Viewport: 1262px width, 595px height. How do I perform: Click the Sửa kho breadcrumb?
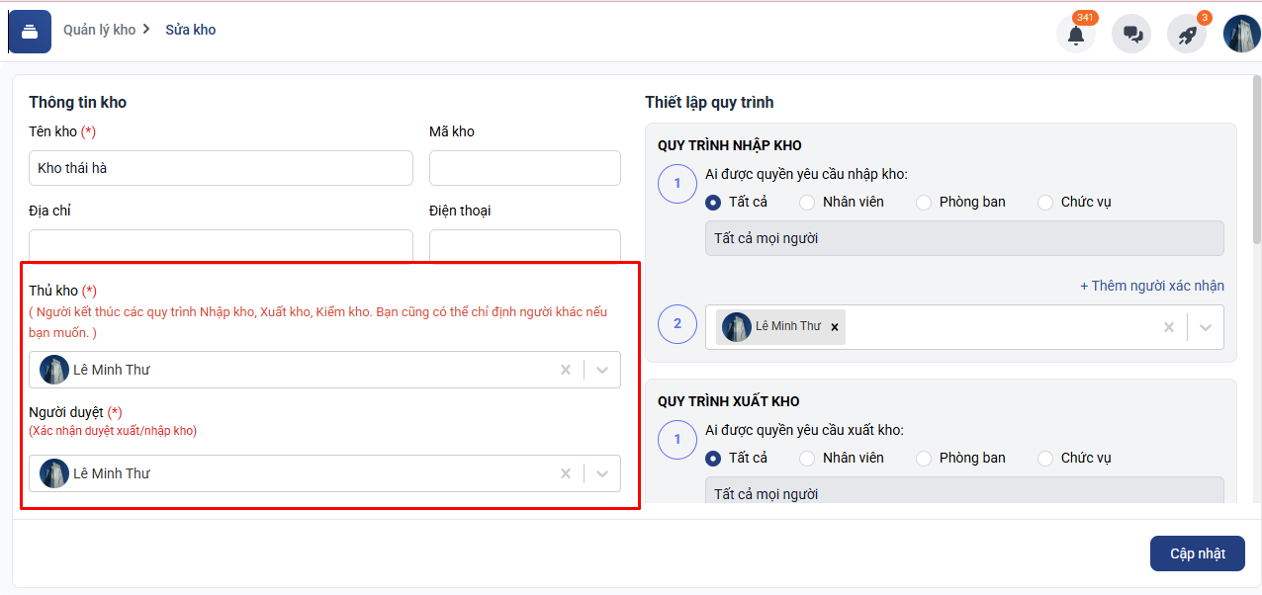190,30
